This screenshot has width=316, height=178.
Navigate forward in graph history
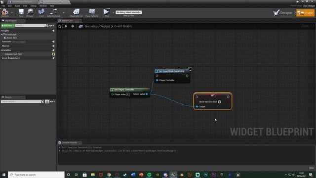(73, 26)
